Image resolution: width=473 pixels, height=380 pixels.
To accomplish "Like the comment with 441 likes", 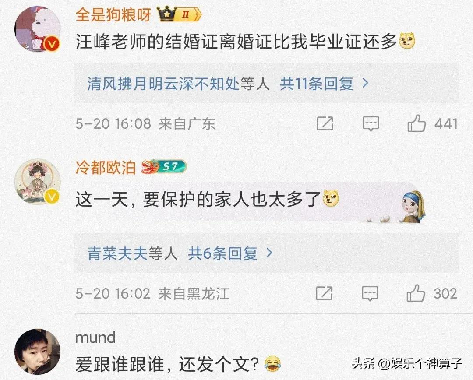I will tap(417, 123).
